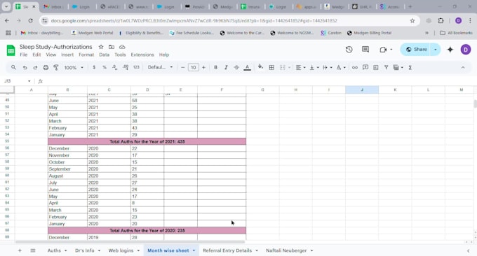Open horizontal align dropdown

300,67
